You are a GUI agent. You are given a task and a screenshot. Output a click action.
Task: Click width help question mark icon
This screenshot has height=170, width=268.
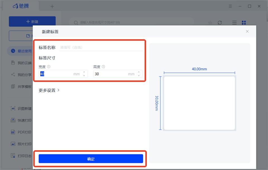tap(49, 67)
